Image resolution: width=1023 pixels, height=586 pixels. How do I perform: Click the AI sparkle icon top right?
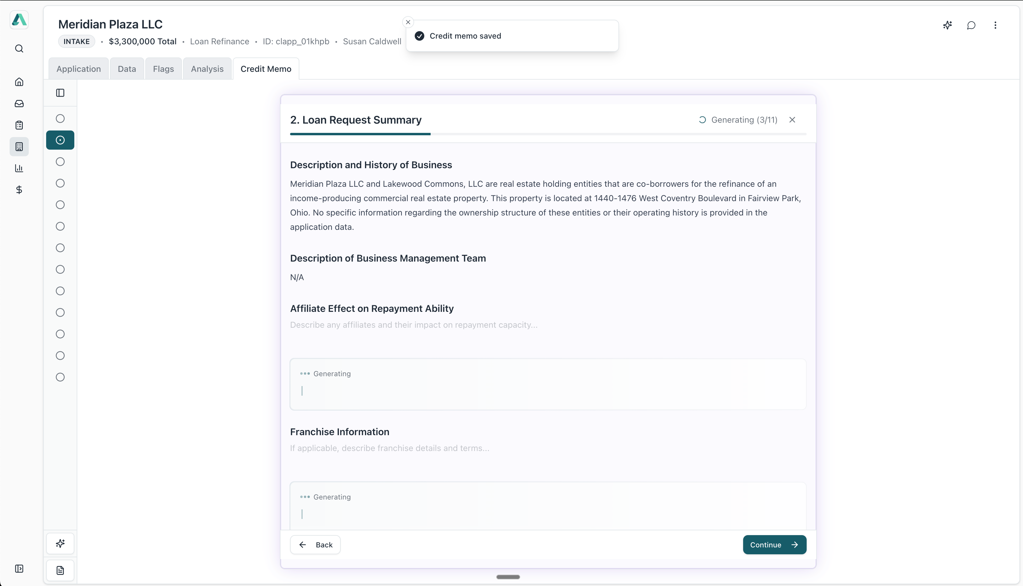point(947,25)
